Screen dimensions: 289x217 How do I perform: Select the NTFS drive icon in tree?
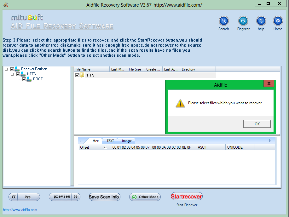(x=23, y=74)
